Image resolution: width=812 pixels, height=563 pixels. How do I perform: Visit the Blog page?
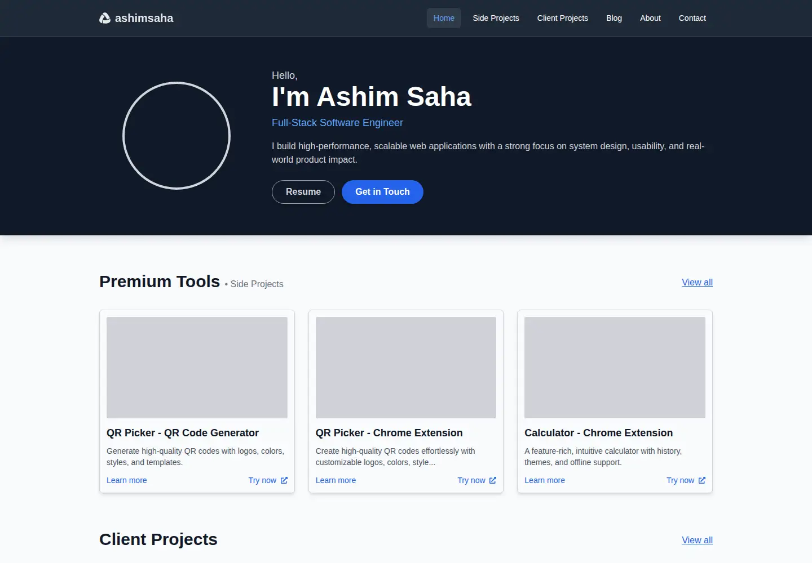614,18
